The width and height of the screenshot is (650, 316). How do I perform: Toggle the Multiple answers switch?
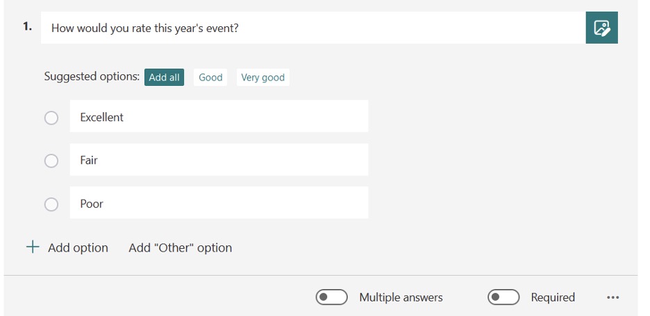pyautogui.click(x=332, y=297)
